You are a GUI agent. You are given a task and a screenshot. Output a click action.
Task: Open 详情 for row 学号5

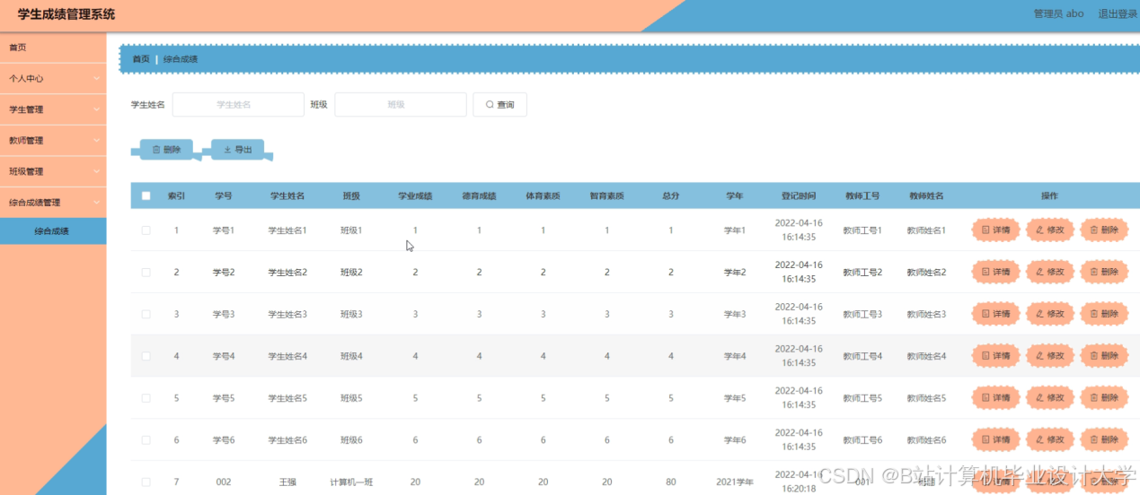click(995, 398)
